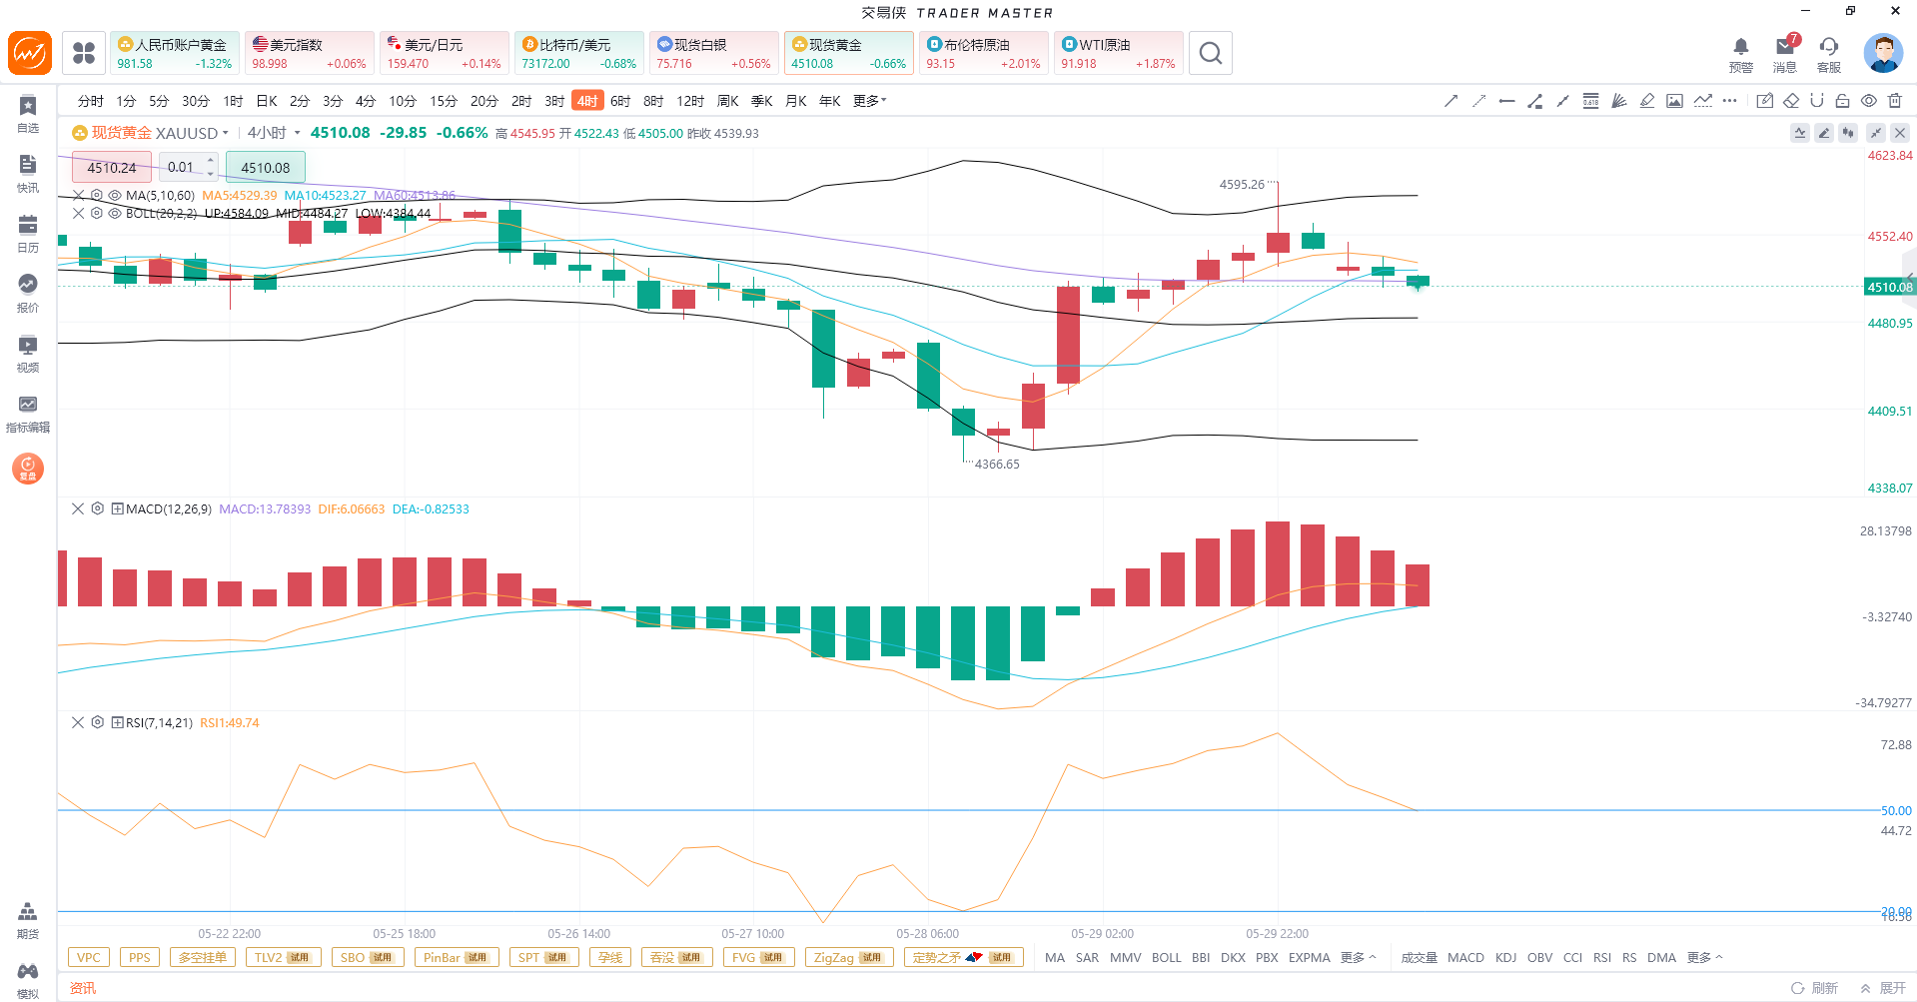Select the 30分 timeframe tab

196,101
